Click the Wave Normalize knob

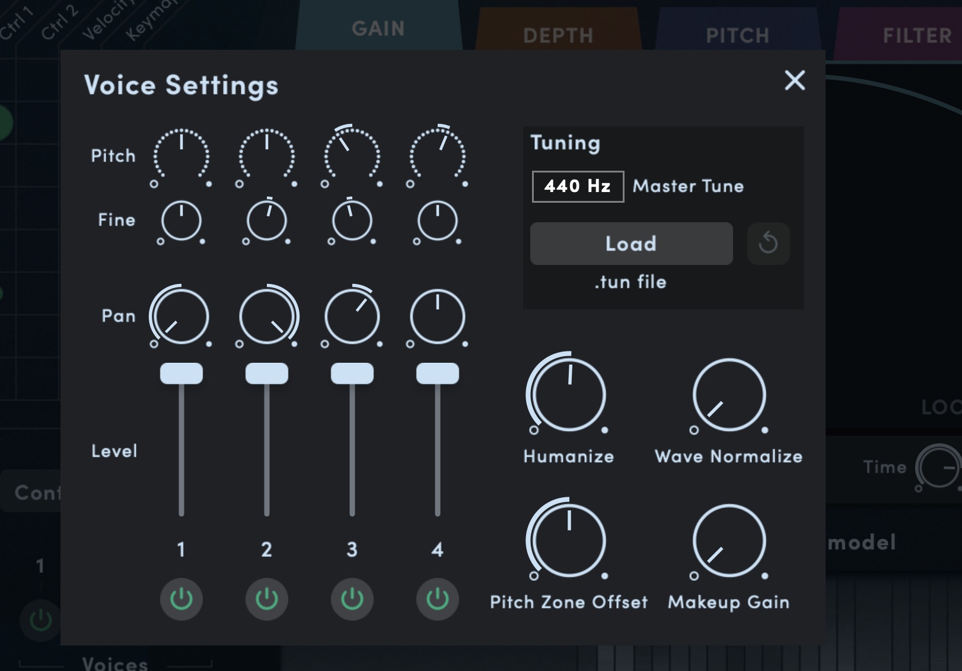click(x=729, y=394)
